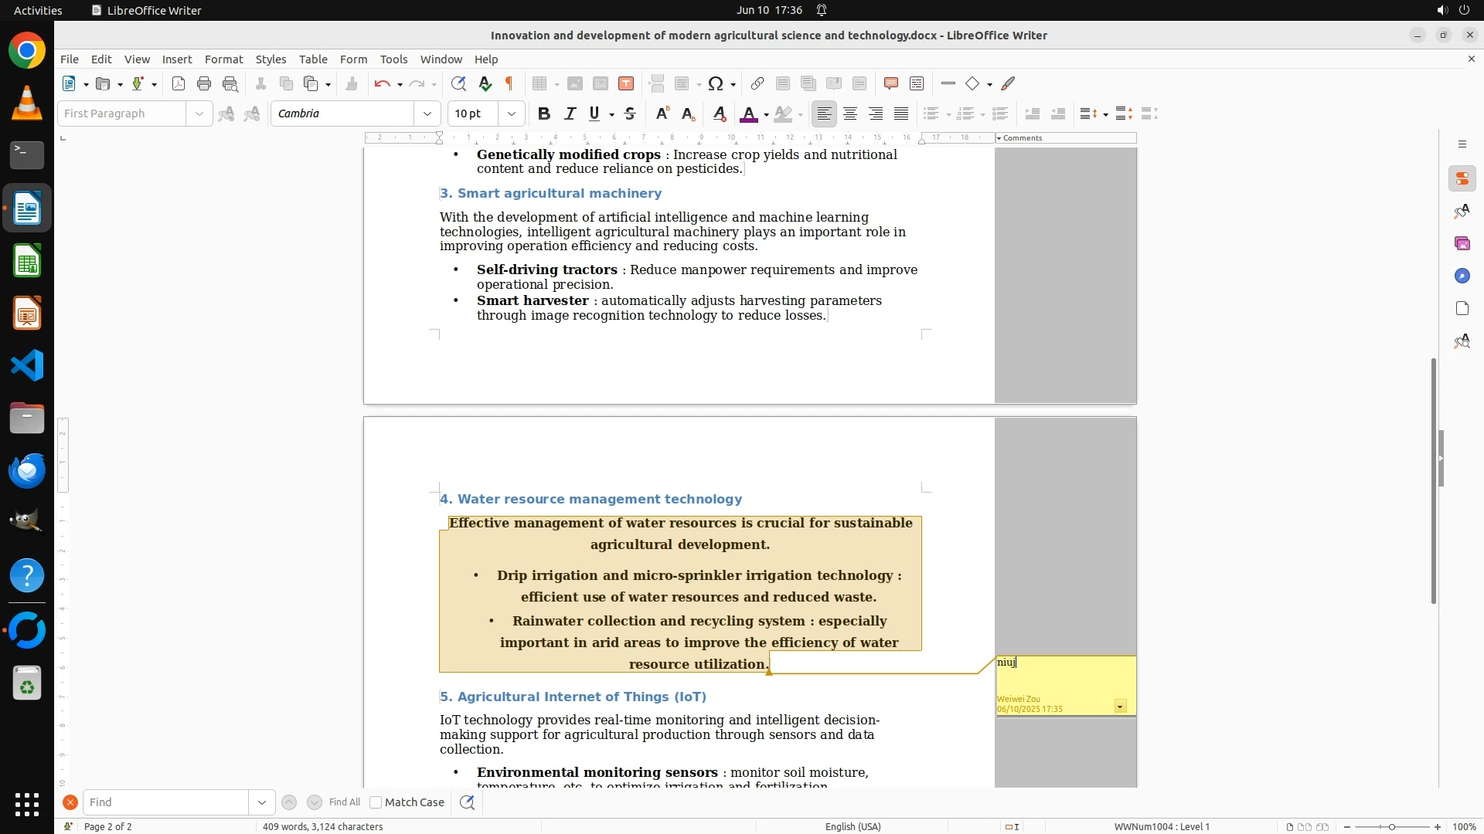Click the Insert Comment toolbar icon

(890, 84)
